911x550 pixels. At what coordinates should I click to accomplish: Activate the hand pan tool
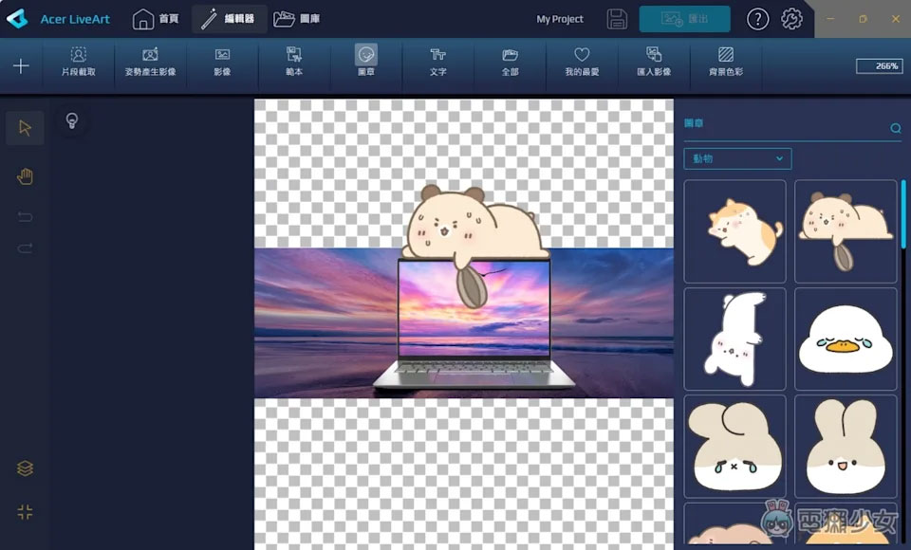pos(25,176)
